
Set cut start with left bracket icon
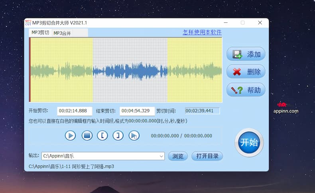tap(102, 135)
